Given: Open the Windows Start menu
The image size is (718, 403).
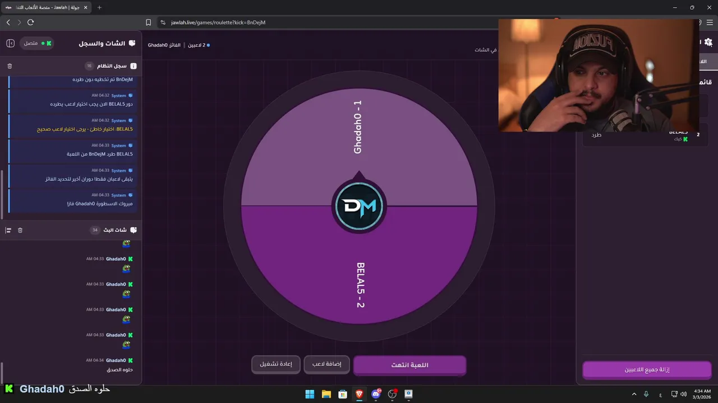Looking at the screenshot, I should click(x=310, y=394).
